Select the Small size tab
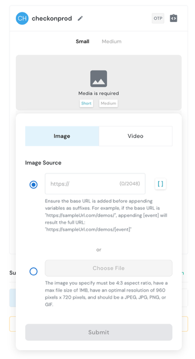The height and width of the screenshot is (359, 195). click(82, 41)
